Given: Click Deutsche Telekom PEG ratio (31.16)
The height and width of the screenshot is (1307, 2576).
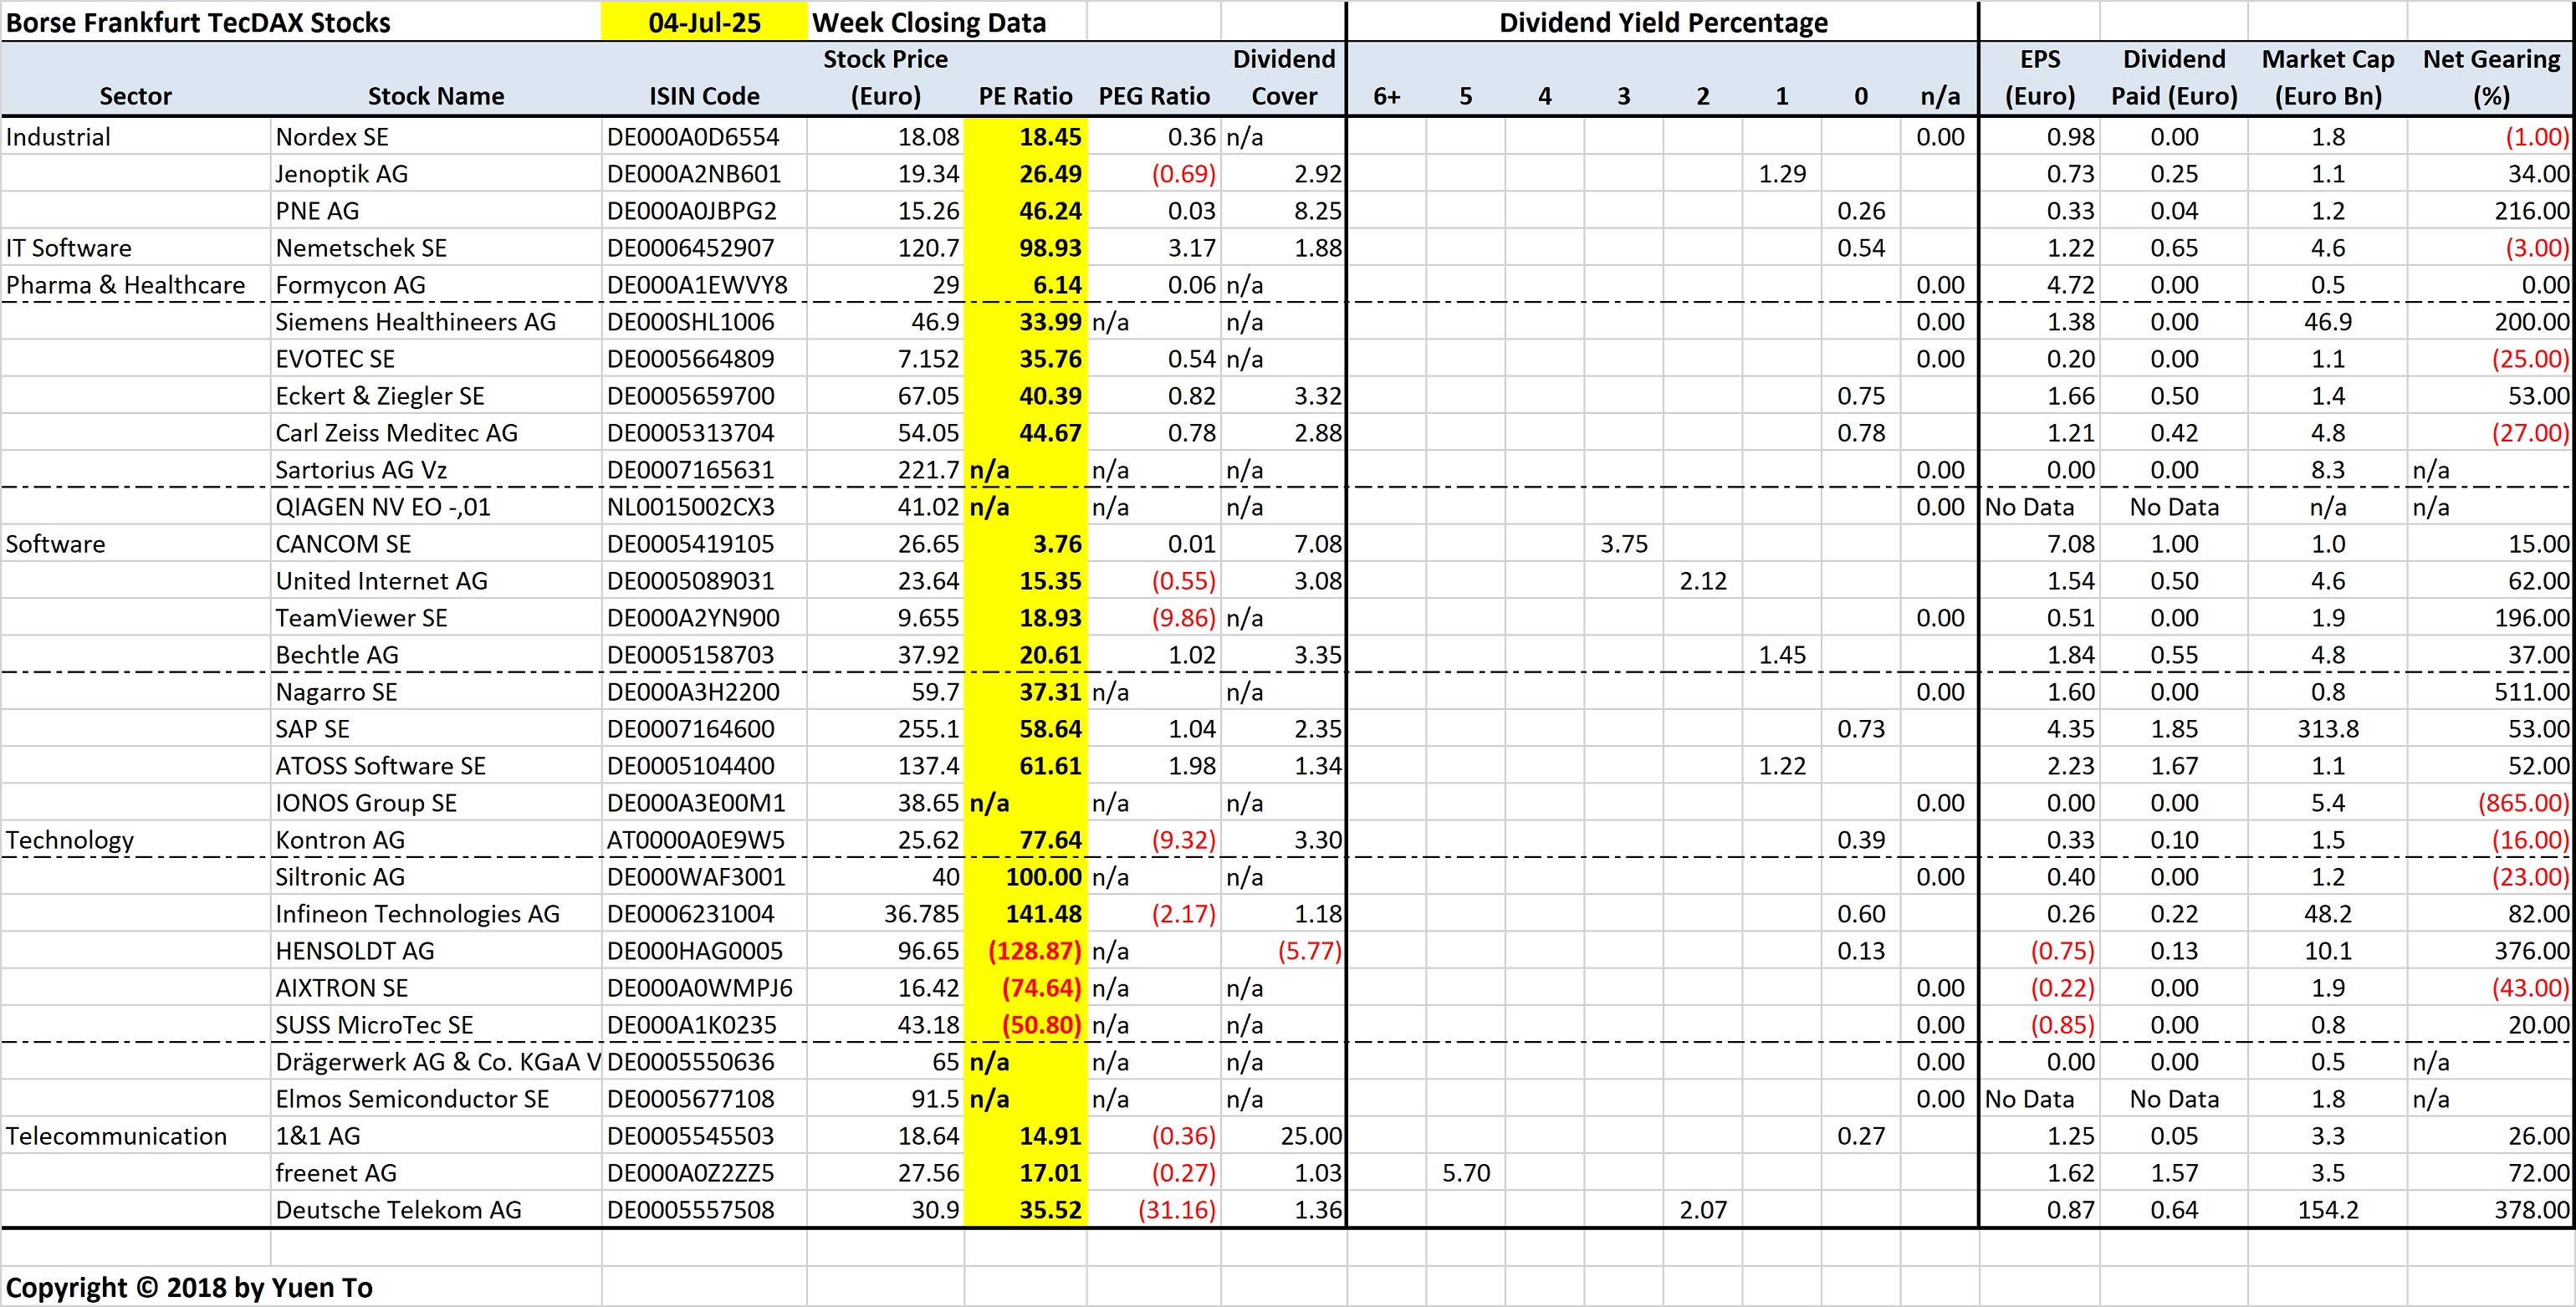Looking at the screenshot, I should coord(1154,1210).
